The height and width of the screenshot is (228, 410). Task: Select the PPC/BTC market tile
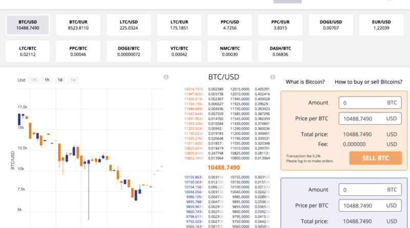[x=78, y=51]
